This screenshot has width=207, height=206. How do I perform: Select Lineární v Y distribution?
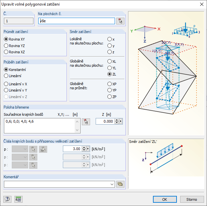click(x=16, y=90)
